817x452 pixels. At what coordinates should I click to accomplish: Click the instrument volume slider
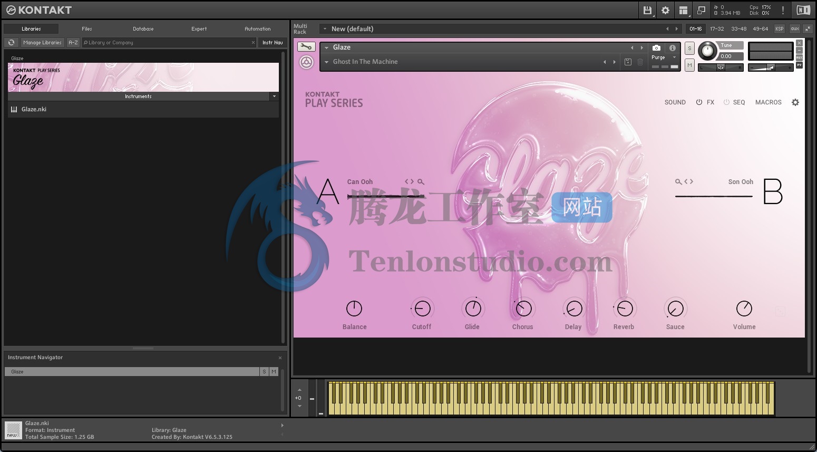[x=770, y=68]
